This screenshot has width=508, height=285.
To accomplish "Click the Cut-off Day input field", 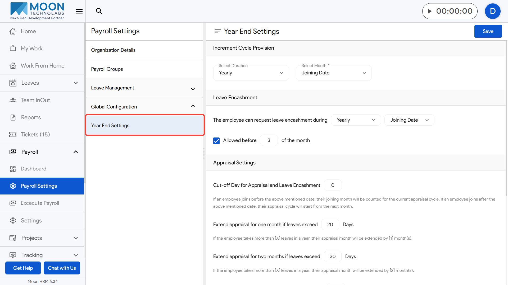I will pyautogui.click(x=333, y=185).
